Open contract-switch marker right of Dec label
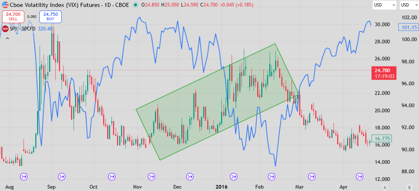Screen dimensions: 419x191 click(x=190, y=176)
